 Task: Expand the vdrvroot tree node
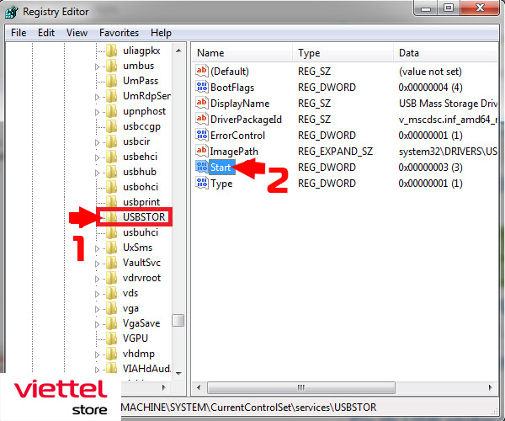[x=97, y=278]
